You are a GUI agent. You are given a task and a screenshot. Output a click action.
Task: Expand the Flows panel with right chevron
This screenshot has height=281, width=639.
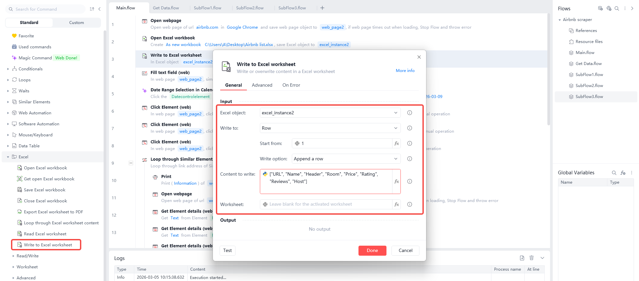632,9
